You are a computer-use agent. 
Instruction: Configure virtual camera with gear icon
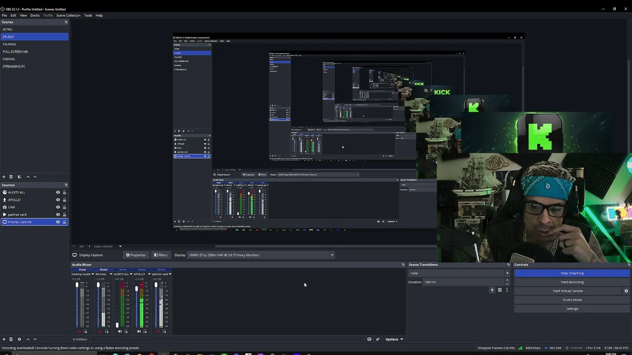(626, 291)
